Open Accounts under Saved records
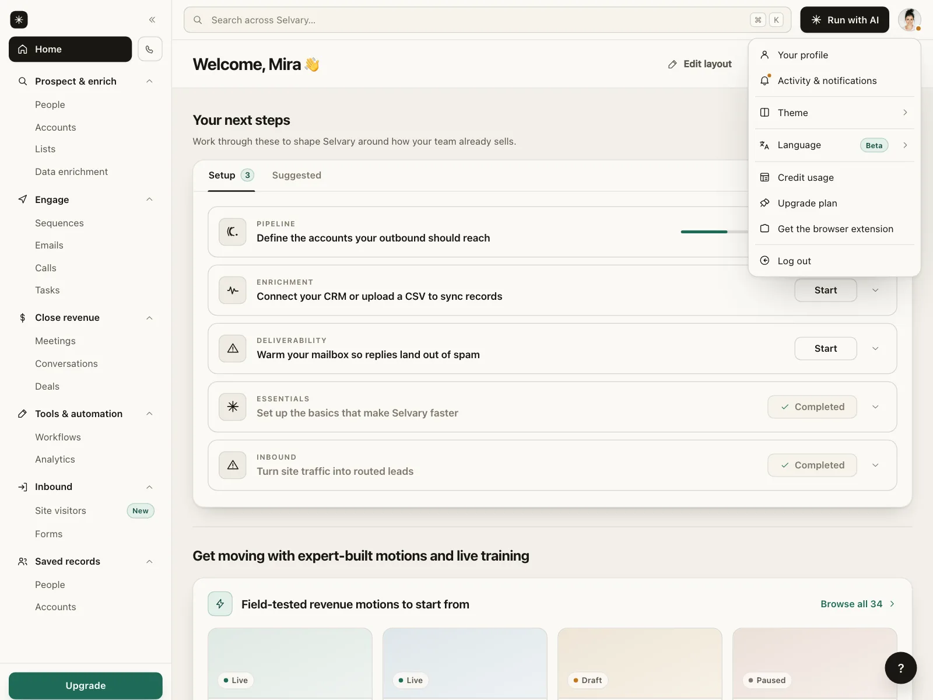Image resolution: width=933 pixels, height=700 pixels. tap(55, 607)
